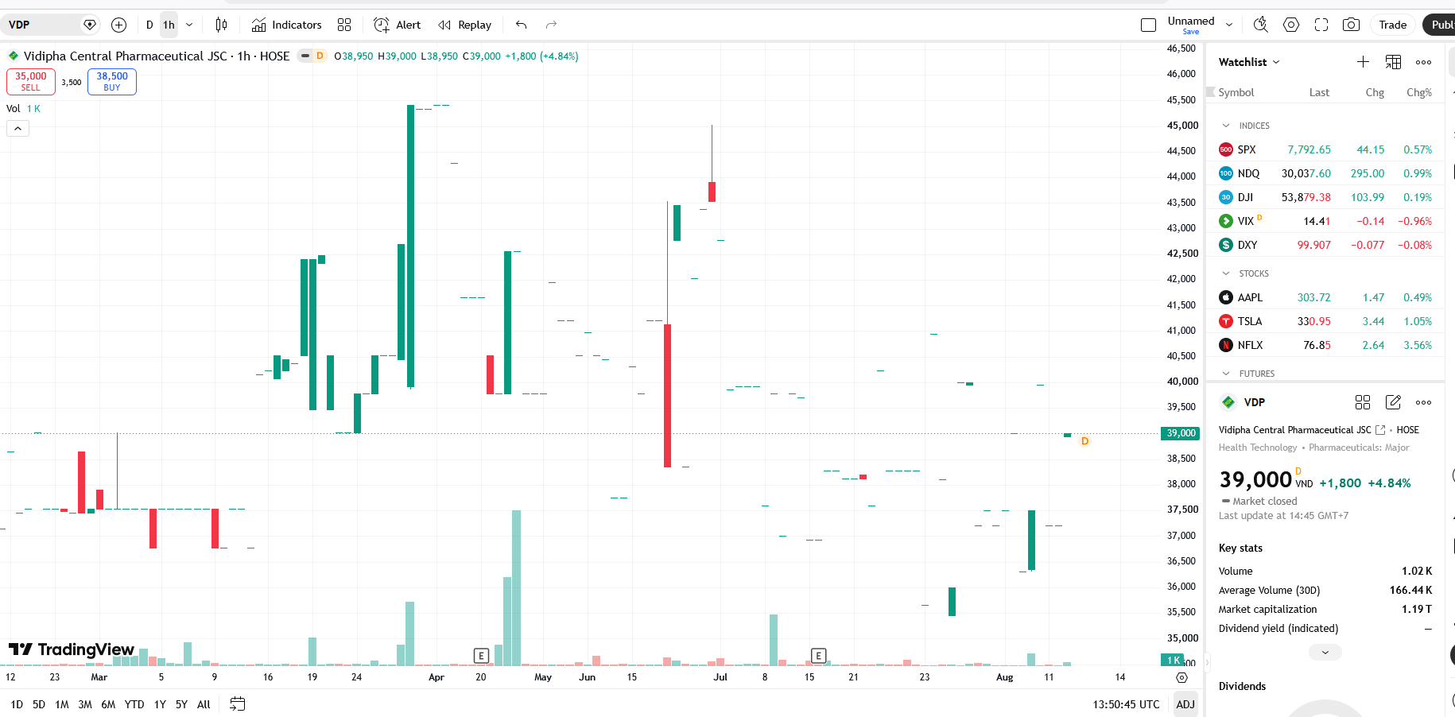The height and width of the screenshot is (717, 1455).
Task: Create a new Alert
Action: [398, 25]
